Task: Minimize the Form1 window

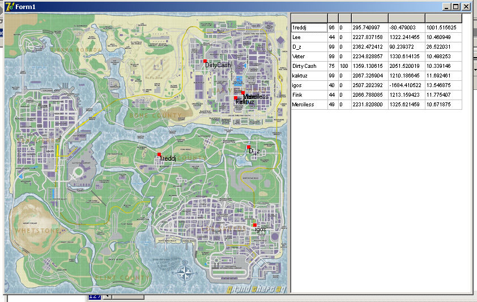Action: [x=447, y=6]
